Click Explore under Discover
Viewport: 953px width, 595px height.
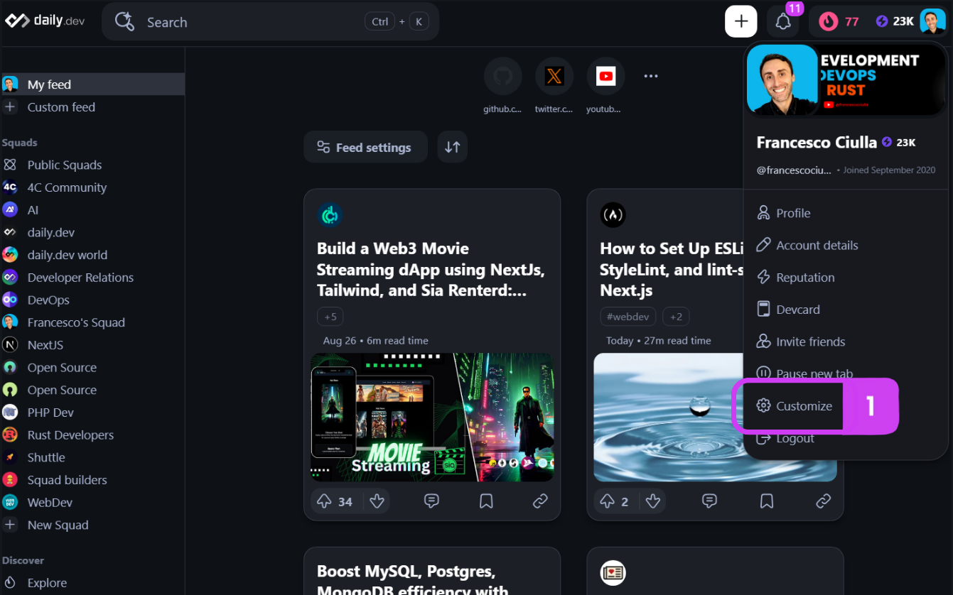click(x=92, y=583)
